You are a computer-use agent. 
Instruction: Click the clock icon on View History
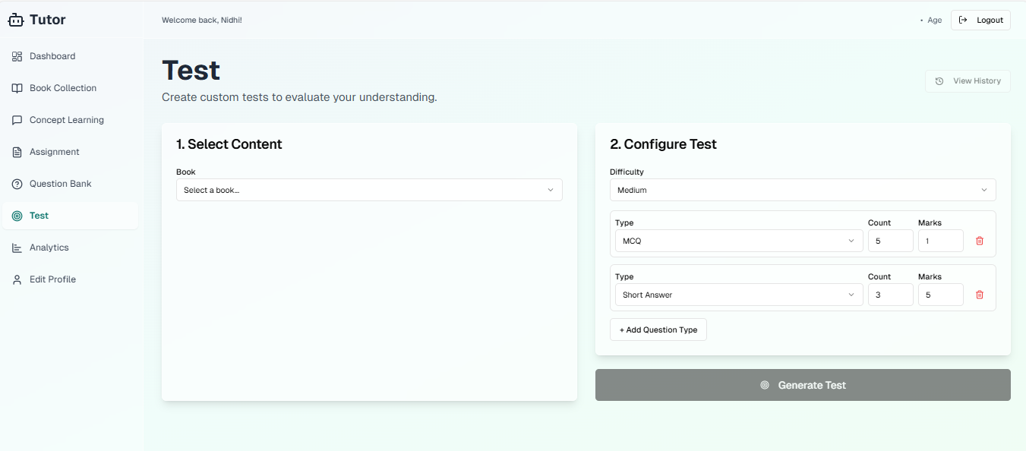(x=940, y=81)
